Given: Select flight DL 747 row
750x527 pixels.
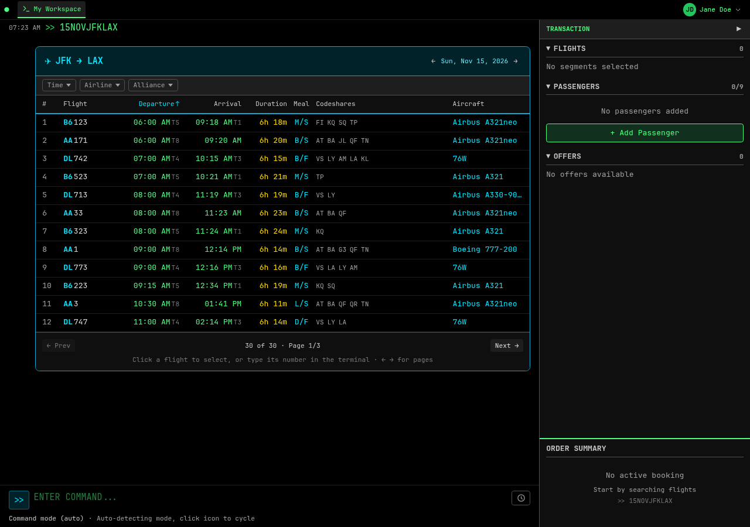Looking at the screenshot, I should coord(282,322).
